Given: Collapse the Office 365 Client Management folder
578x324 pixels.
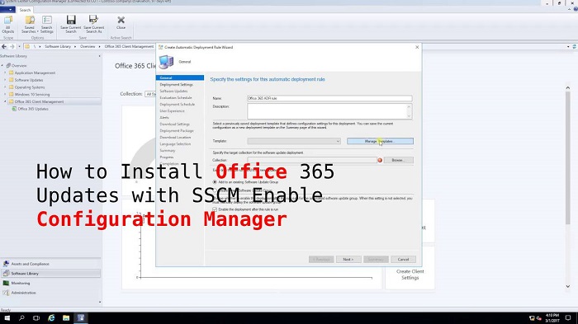Looking at the screenshot, I should 5,101.
